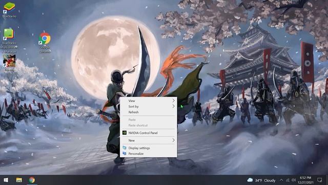
Task: Open the clock showing 6:52 PM
Action: pyautogui.click(x=305, y=180)
